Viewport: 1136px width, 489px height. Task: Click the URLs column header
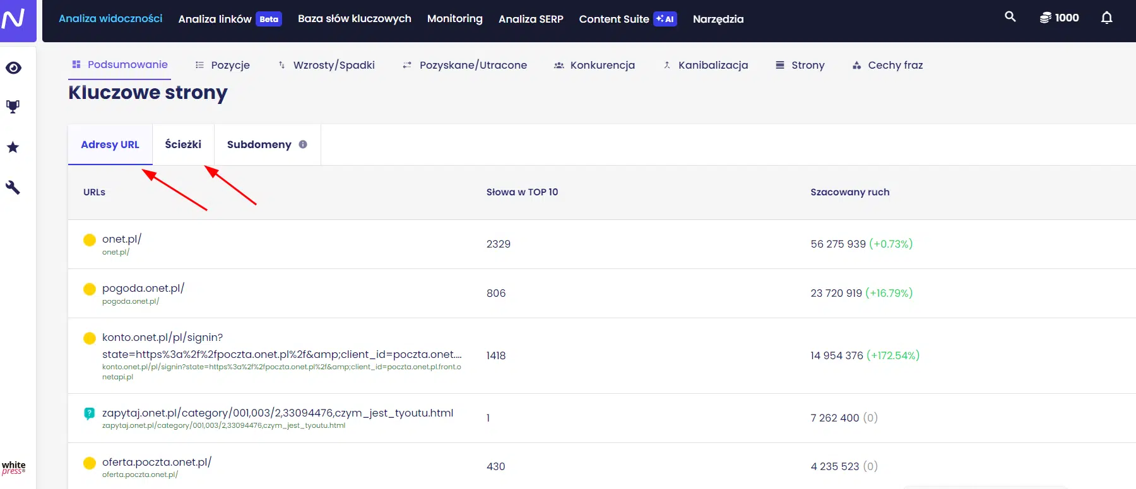[94, 192]
